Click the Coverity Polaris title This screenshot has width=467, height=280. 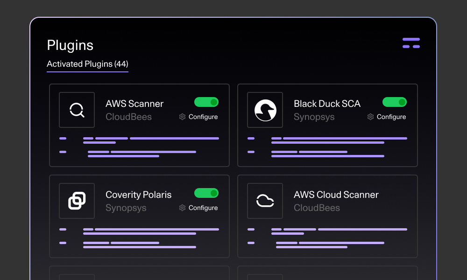point(139,195)
